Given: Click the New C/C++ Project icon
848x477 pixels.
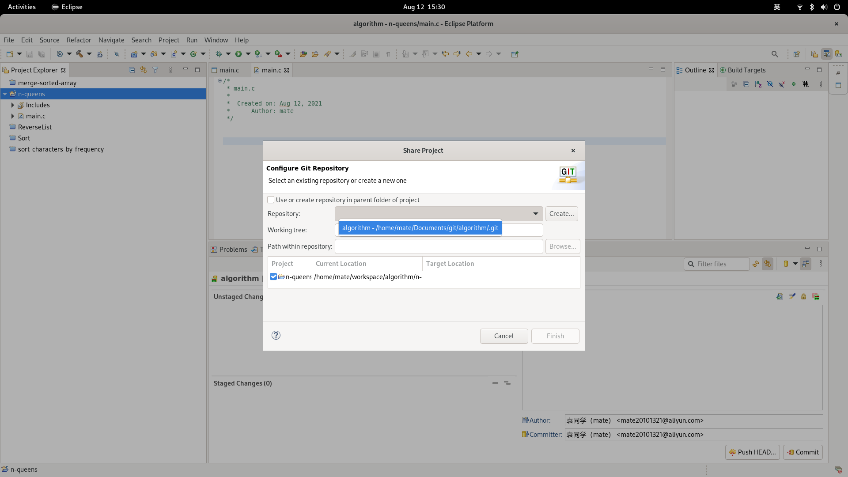Looking at the screenshot, I should click(x=134, y=54).
